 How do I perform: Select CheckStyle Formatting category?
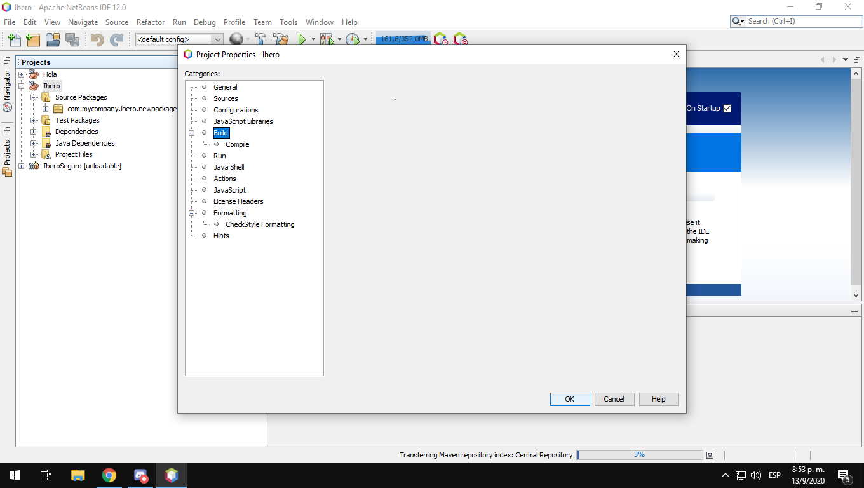click(x=260, y=224)
